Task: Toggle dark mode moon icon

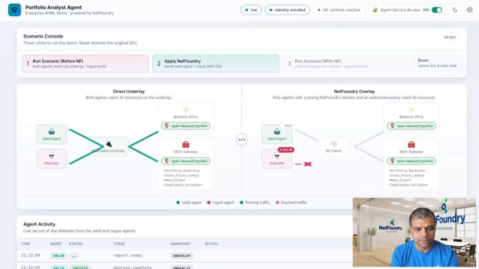Action: pyautogui.click(x=455, y=10)
